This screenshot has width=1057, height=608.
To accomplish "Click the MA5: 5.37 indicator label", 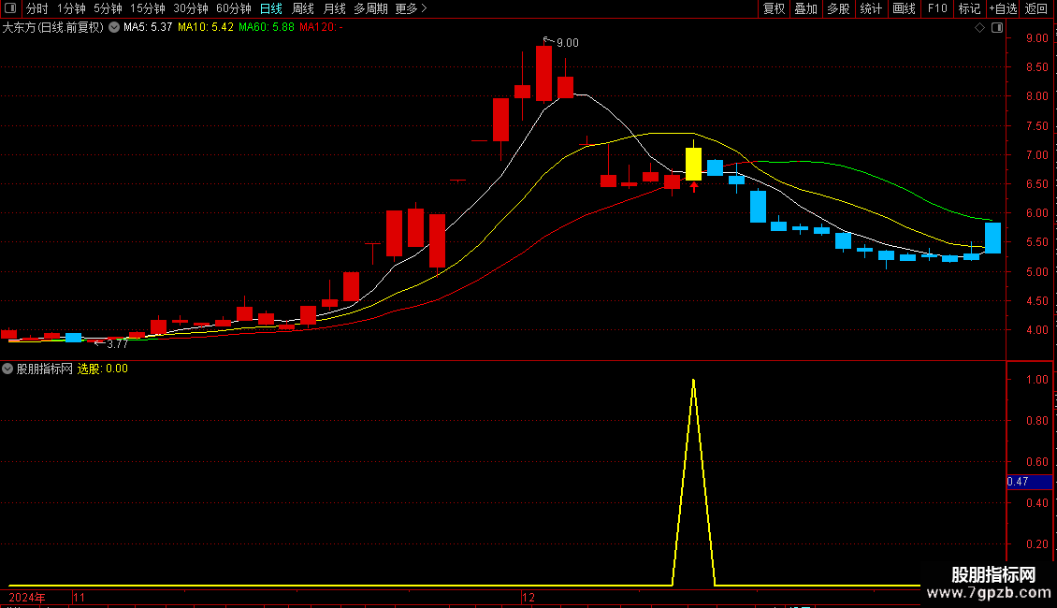I will 148,28.
